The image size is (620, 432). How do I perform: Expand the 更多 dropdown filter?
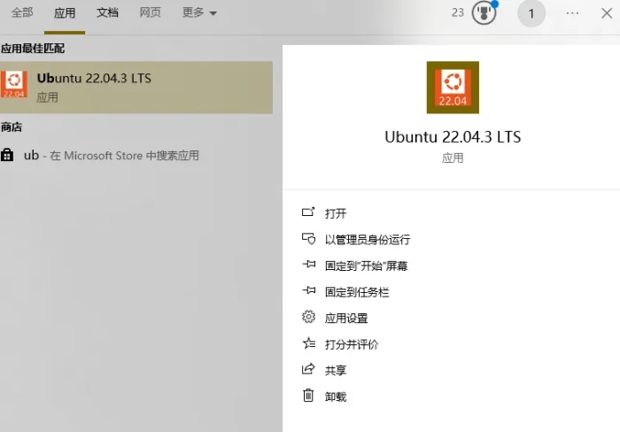pyautogui.click(x=199, y=13)
